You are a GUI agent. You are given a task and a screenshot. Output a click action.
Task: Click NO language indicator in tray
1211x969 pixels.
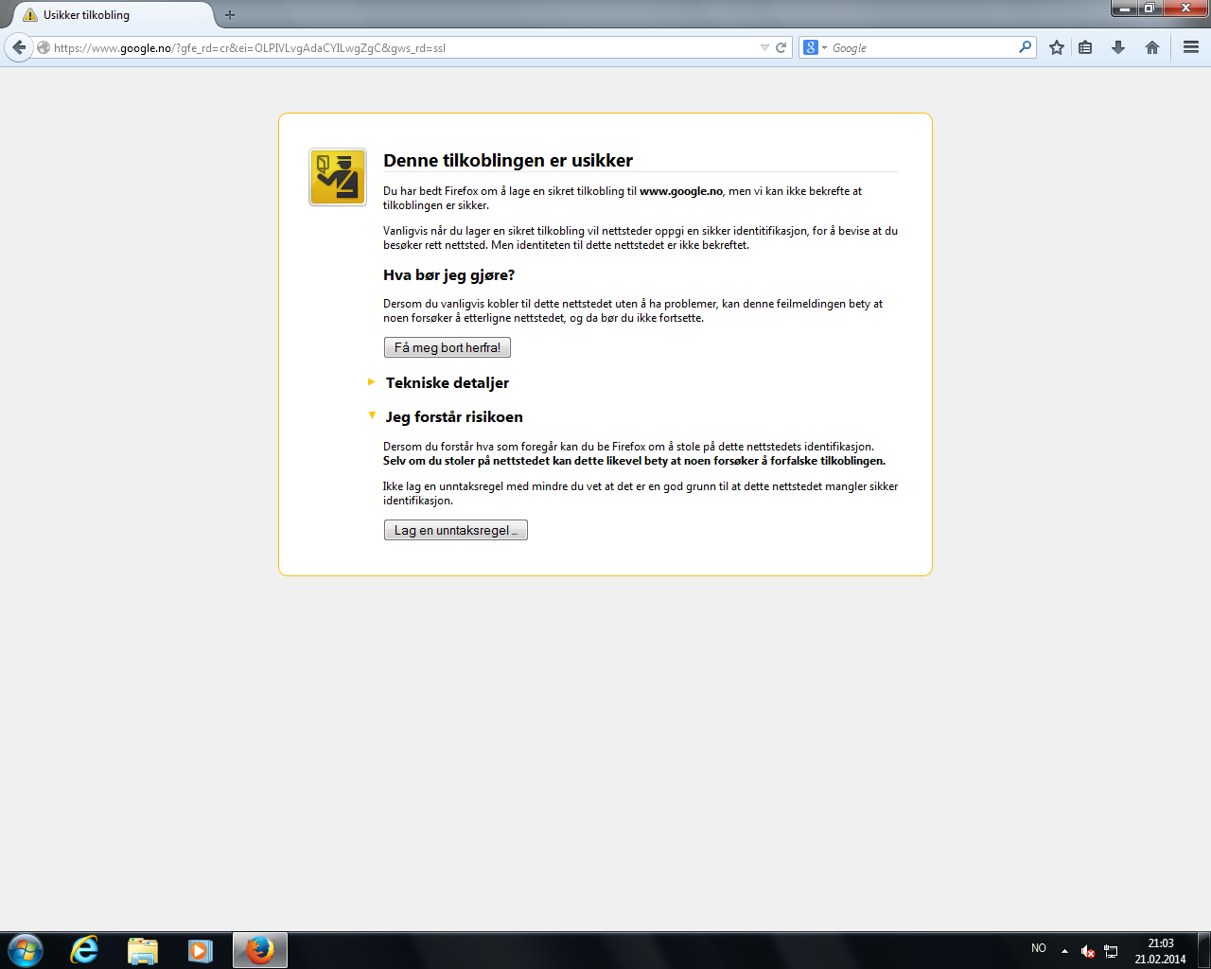pos(1039,948)
